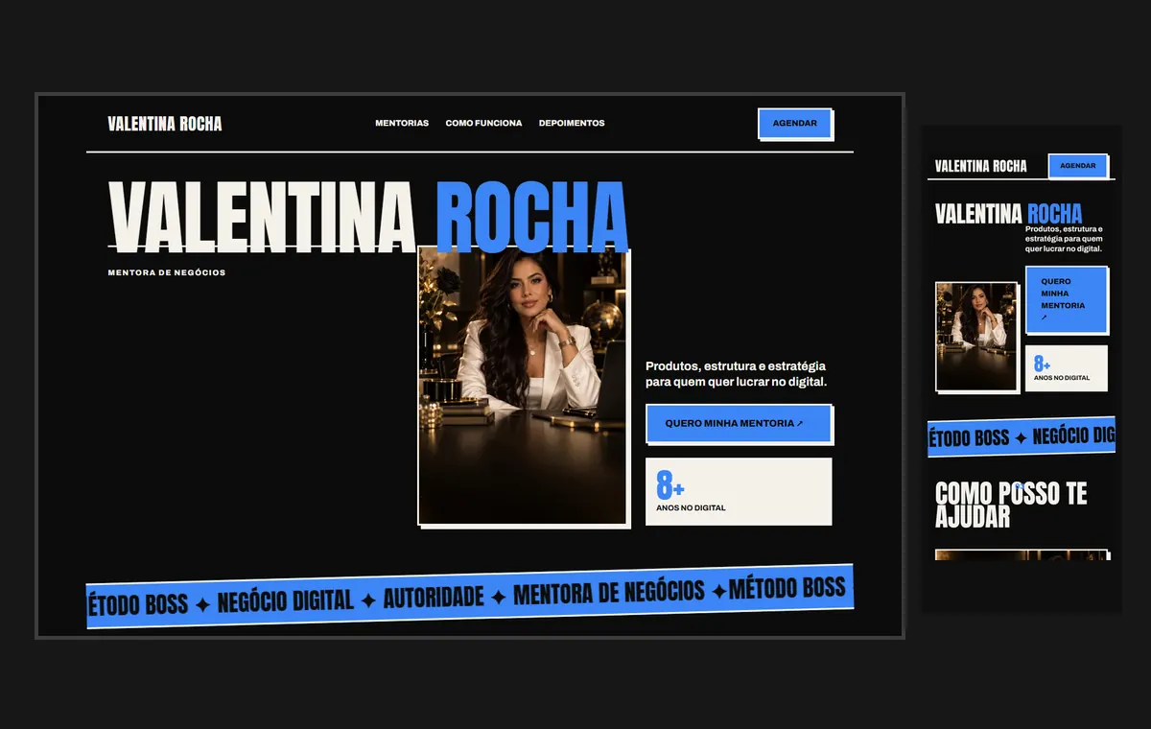Viewport: 1151px width, 729px height.
Task: Click 'MENTORA DE NEGÓCIOS' in the marquee banner
Action: [x=609, y=592]
